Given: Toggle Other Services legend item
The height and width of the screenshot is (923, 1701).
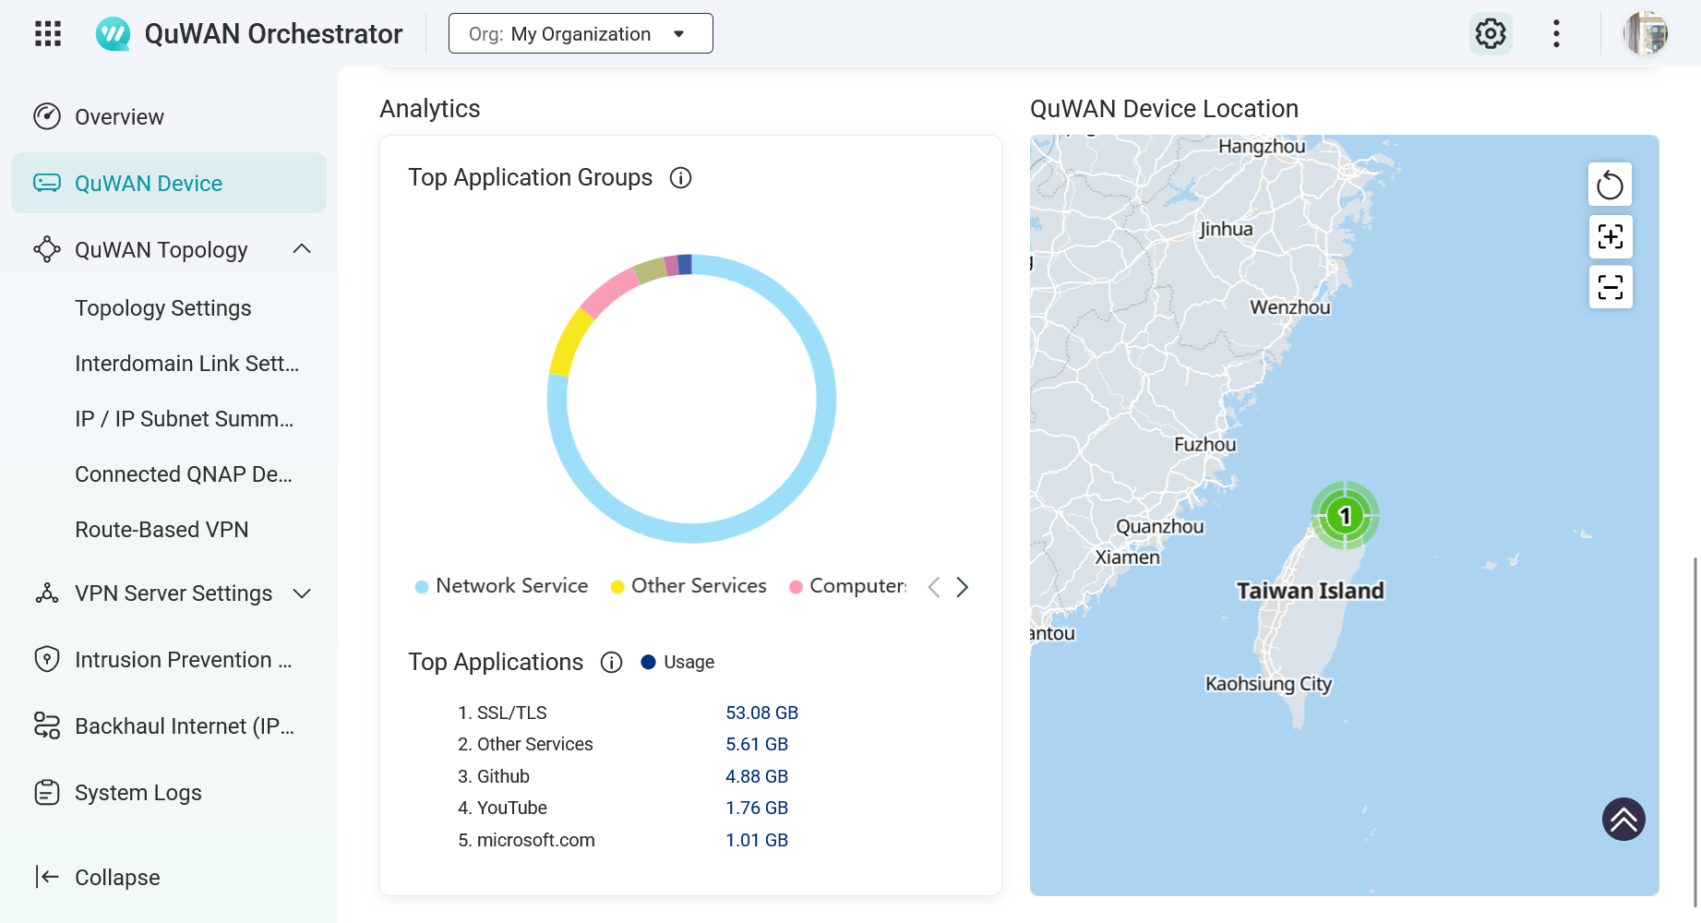Looking at the screenshot, I should coord(689,586).
